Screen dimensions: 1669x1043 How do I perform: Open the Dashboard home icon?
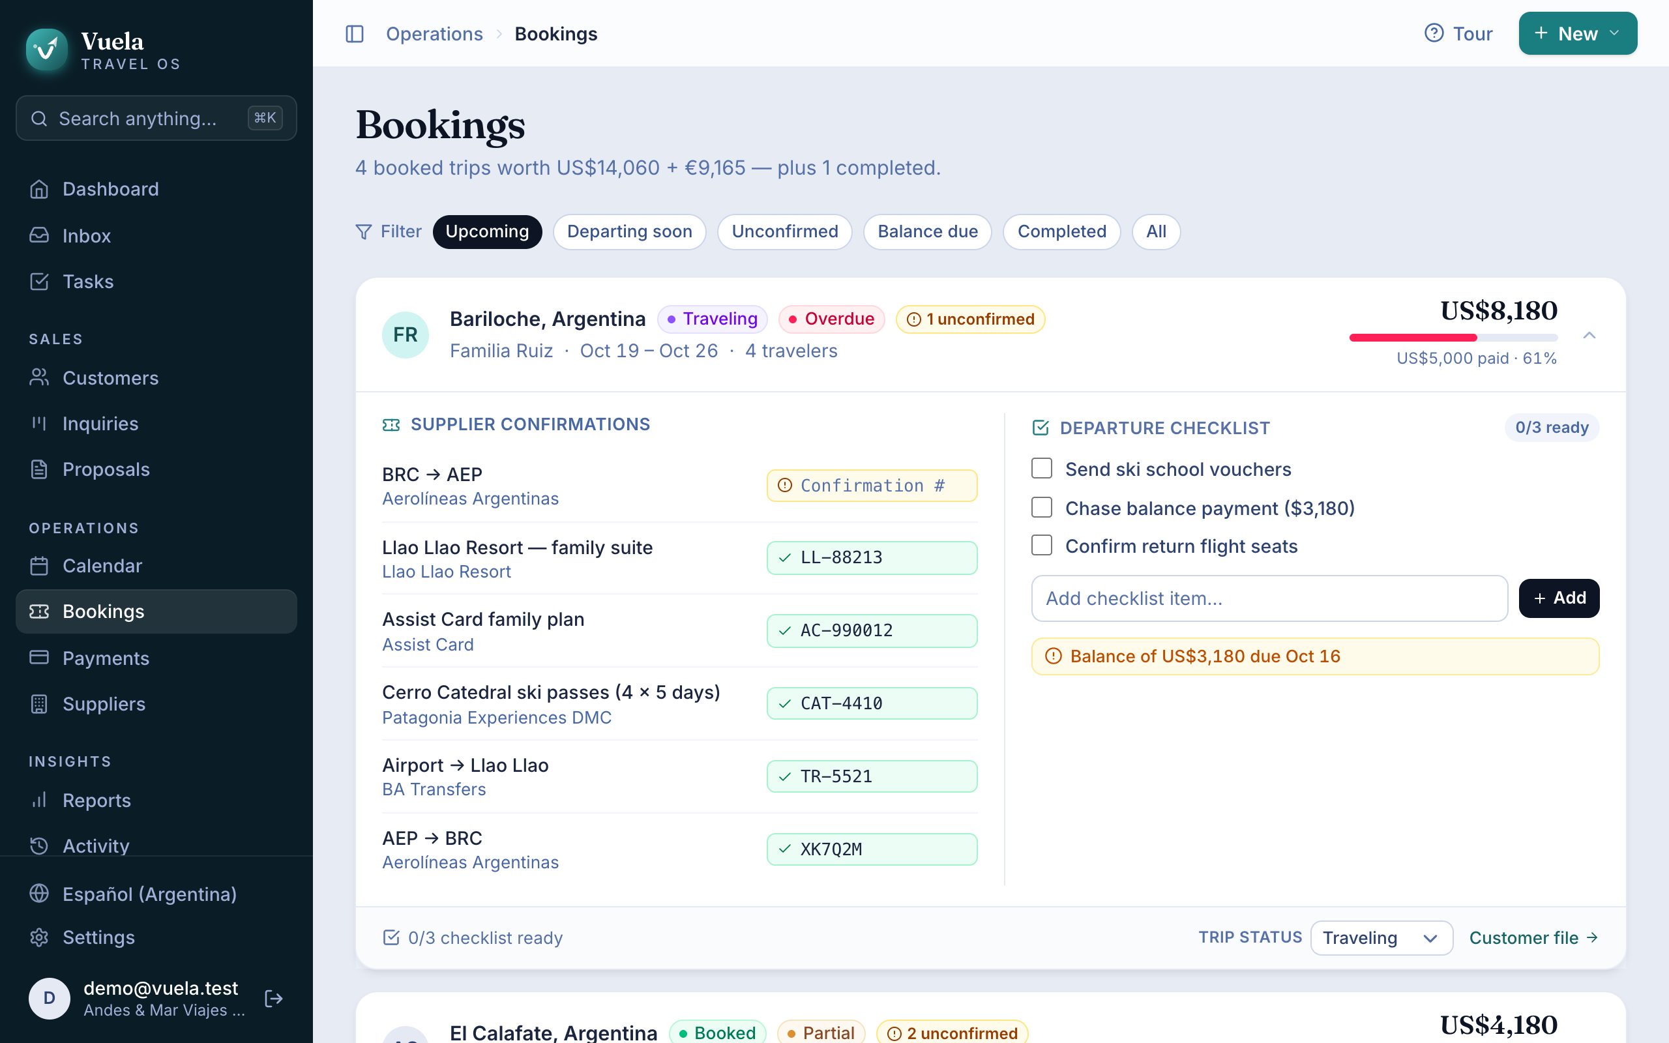[39, 189]
